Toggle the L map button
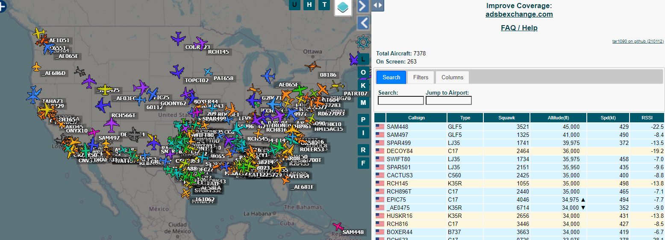 (x=363, y=59)
